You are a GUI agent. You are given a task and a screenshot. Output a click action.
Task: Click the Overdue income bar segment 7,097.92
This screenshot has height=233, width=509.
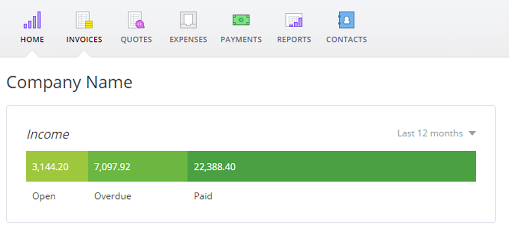tap(138, 166)
